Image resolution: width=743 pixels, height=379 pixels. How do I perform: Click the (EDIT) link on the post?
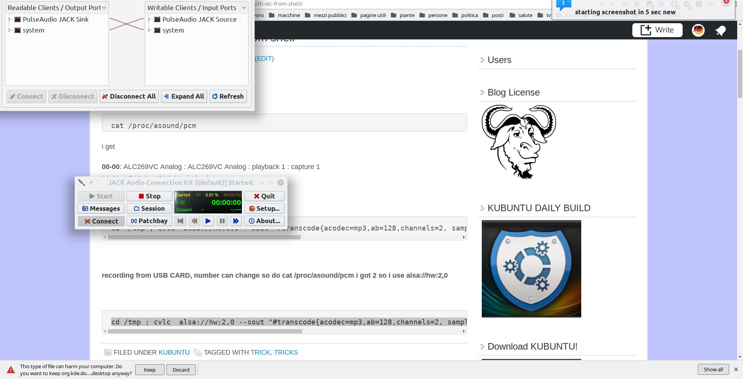click(x=264, y=58)
